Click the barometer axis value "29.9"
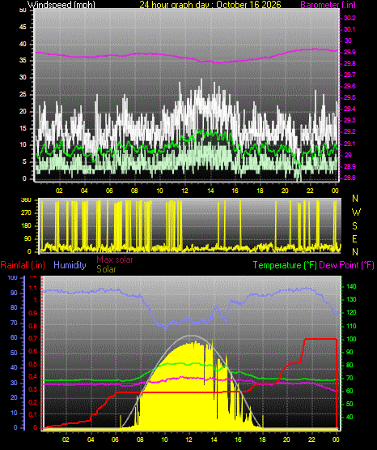Image resolution: width=377 pixels, height=450 pixels. tap(349, 52)
